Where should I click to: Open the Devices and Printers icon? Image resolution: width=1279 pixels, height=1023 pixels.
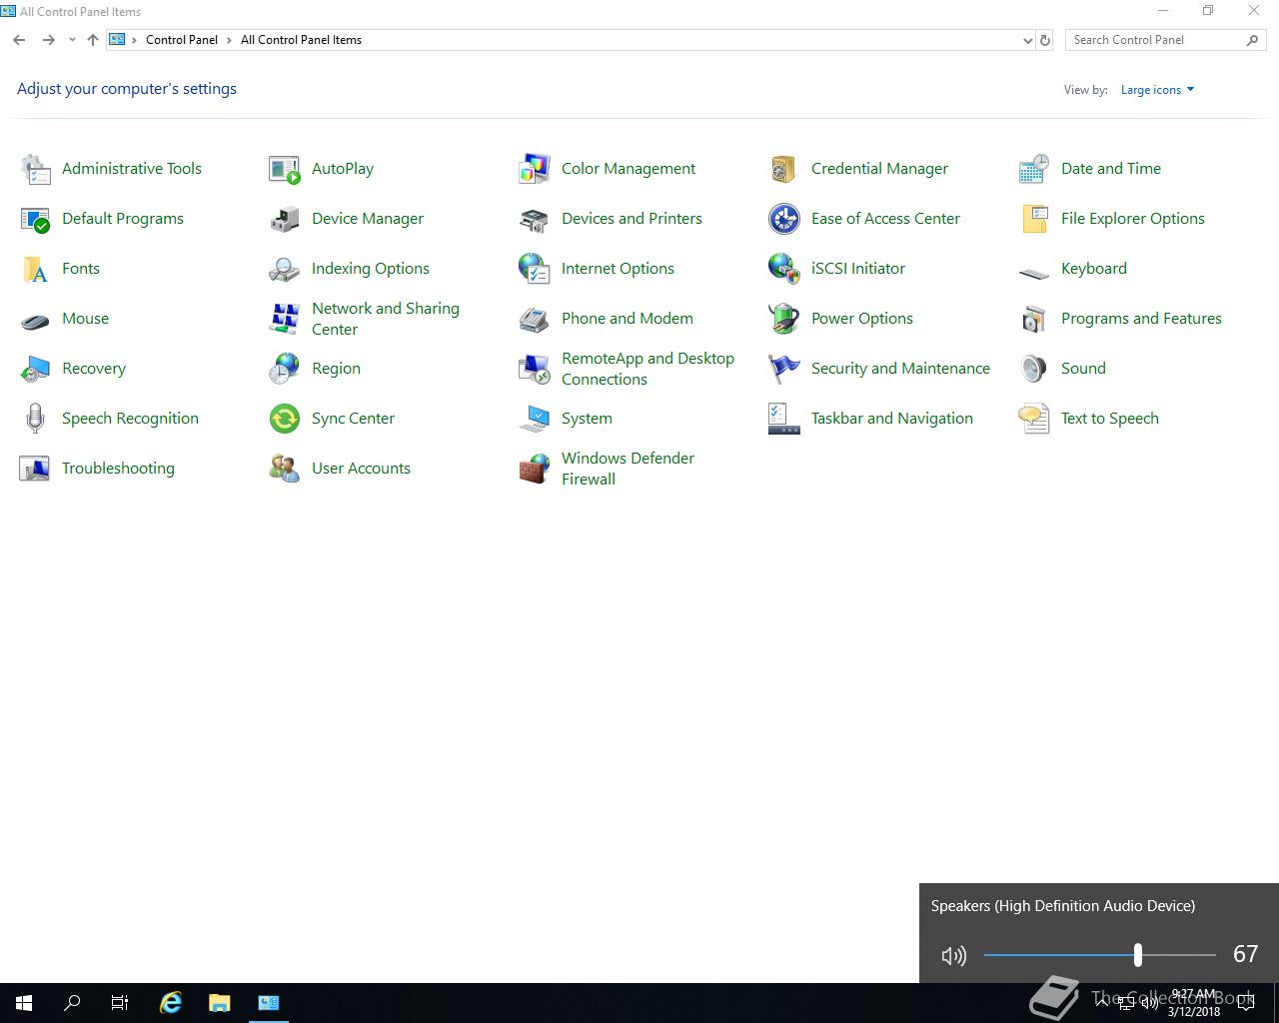coord(535,219)
